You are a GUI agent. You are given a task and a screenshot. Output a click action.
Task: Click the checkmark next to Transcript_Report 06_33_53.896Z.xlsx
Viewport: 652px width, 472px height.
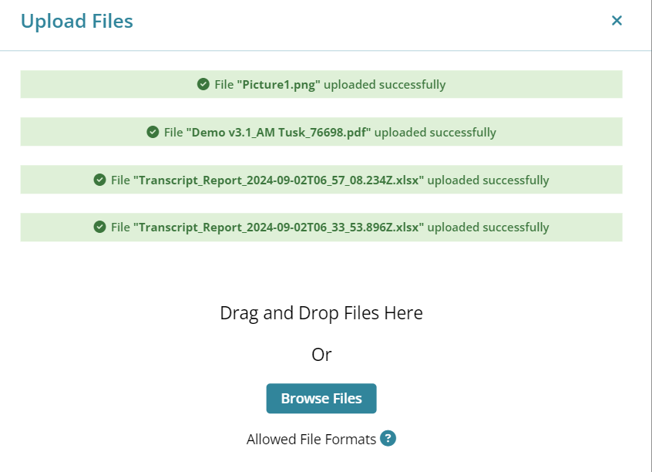tap(99, 228)
